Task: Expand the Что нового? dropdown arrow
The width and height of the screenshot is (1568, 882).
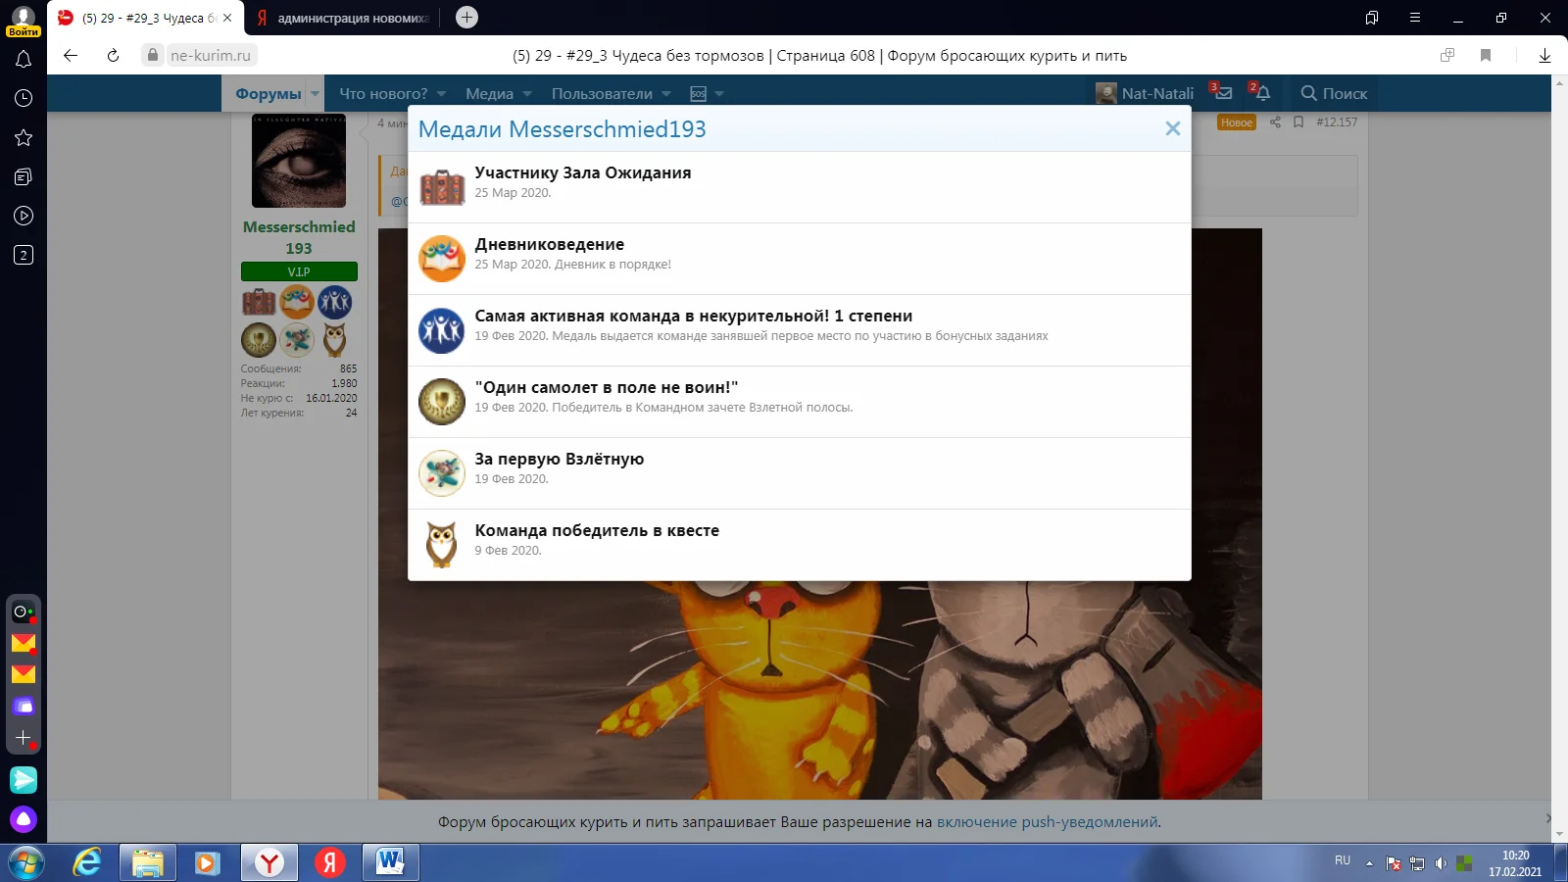Action: (441, 94)
